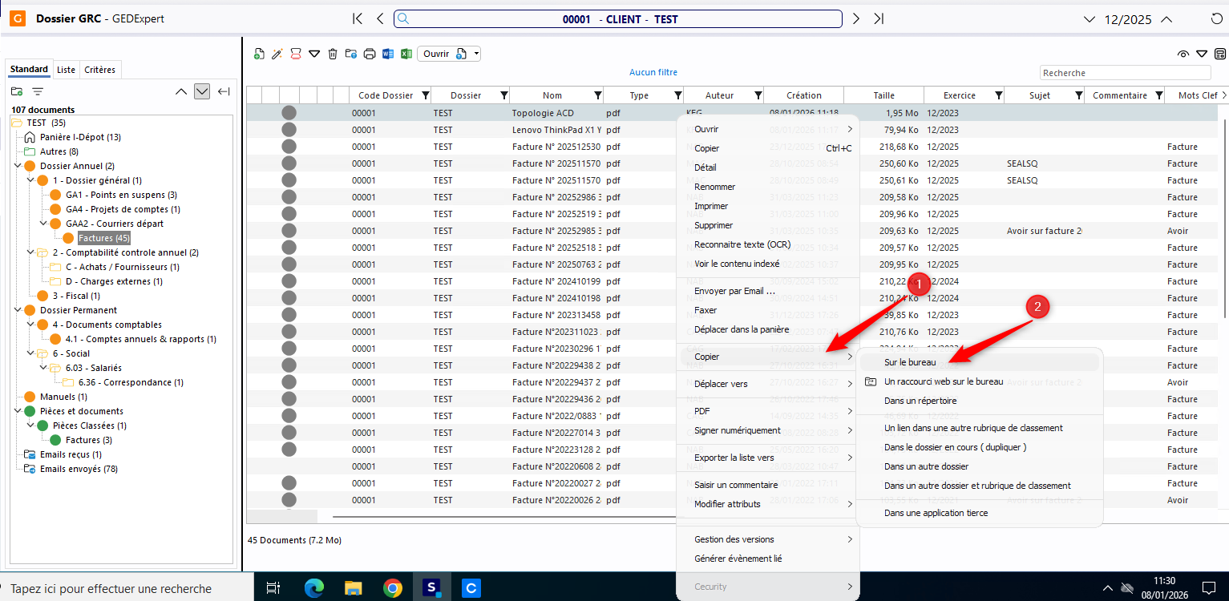Export to Word using the Word icon
This screenshot has height=601, width=1229.
click(388, 54)
